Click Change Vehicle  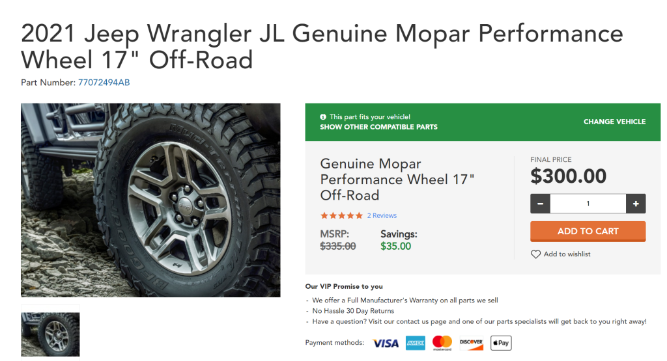[x=614, y=122]
